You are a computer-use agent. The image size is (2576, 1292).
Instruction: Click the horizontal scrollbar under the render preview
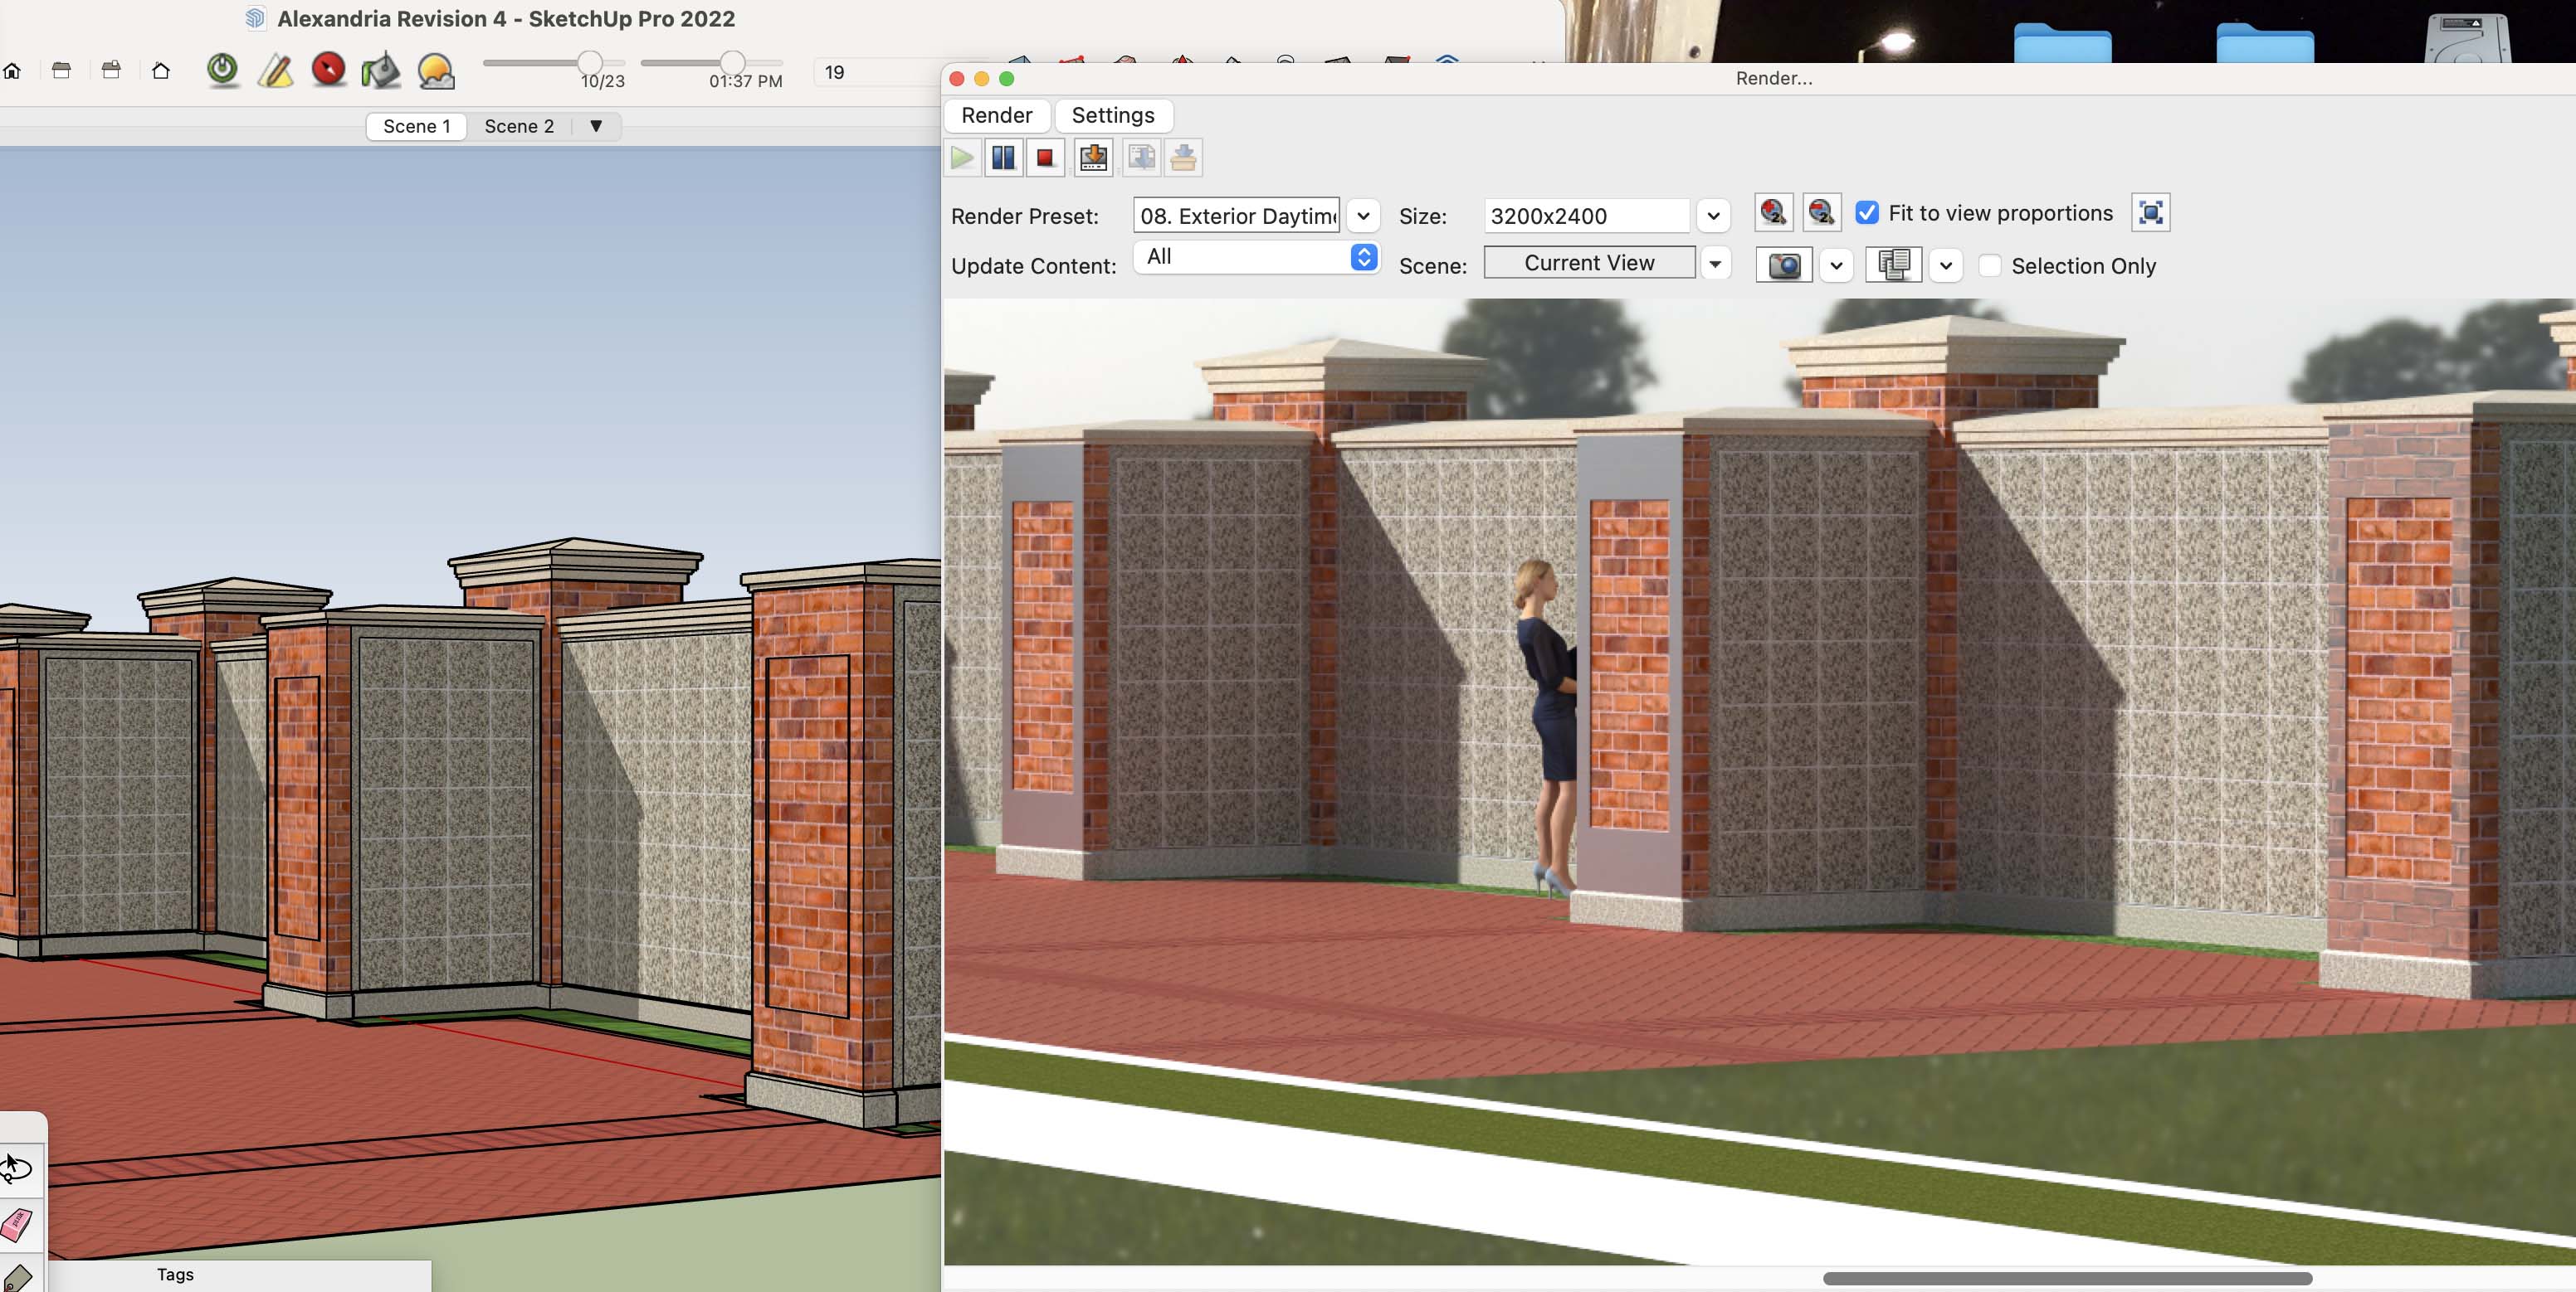(x=2067, y=1278)
